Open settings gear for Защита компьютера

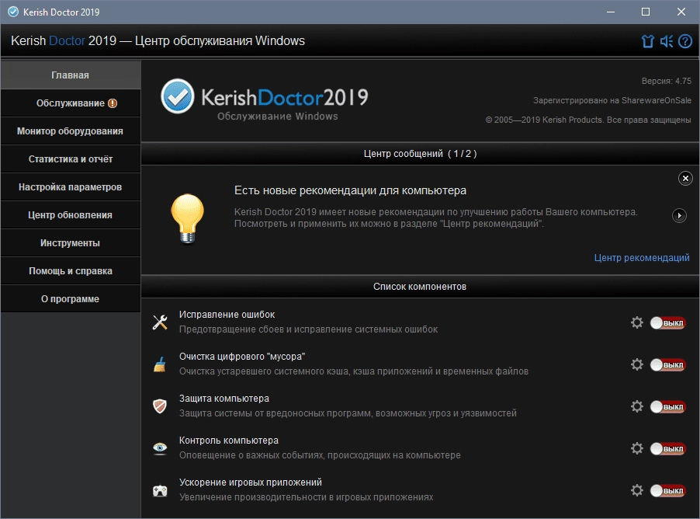click(636, 406)
